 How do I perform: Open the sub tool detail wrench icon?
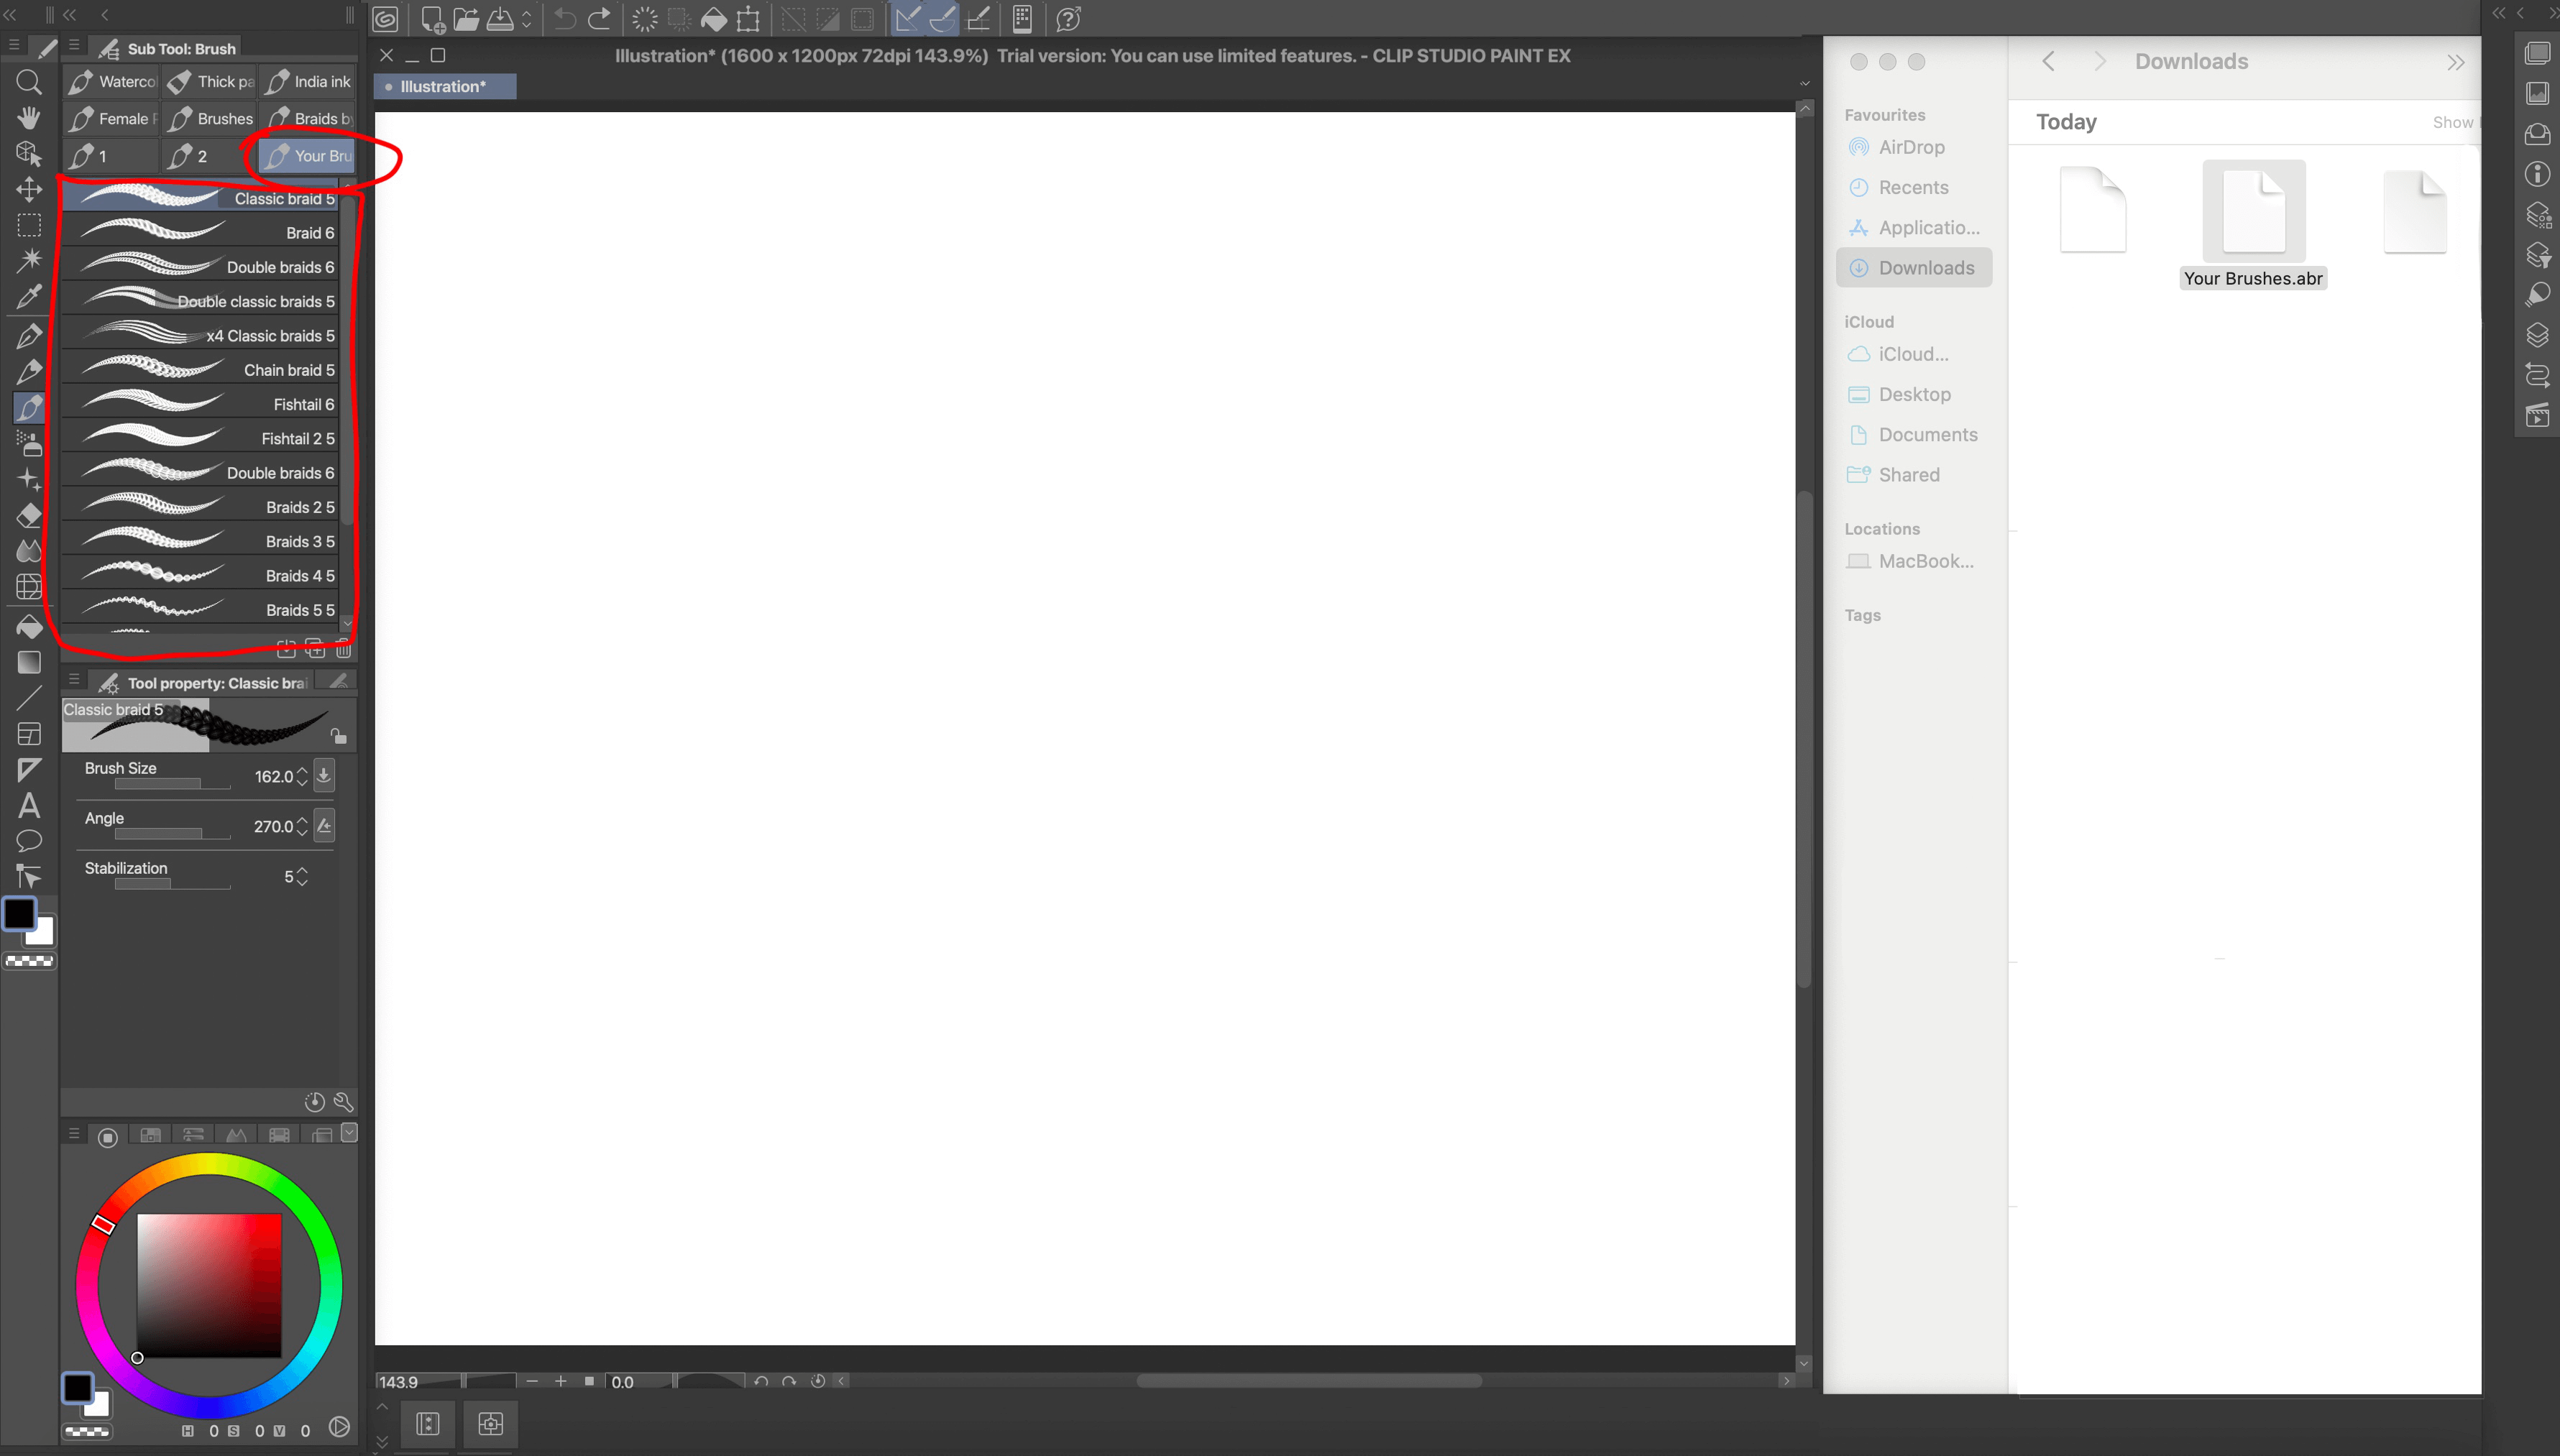pos(343,1102)
